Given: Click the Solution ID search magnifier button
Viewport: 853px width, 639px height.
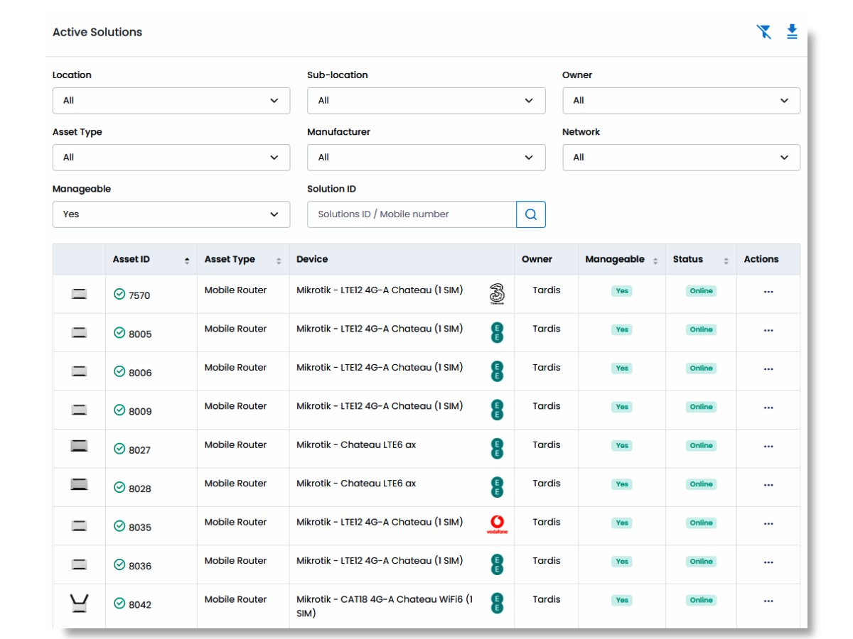Looking at the screenshot, I should (x=531, y=214).
